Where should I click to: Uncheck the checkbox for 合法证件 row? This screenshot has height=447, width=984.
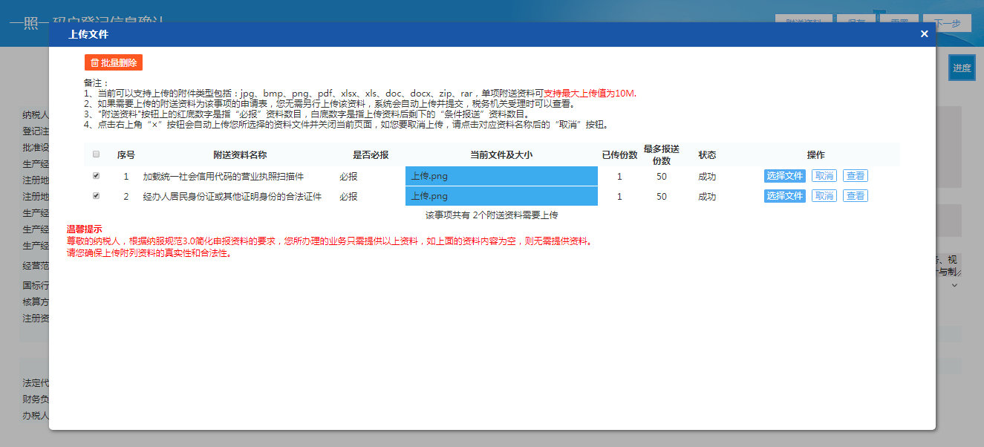95,195
